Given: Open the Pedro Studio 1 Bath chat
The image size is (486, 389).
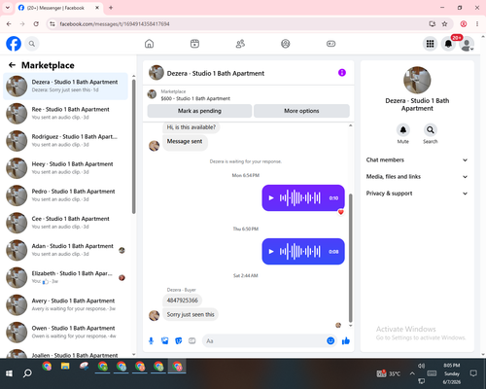Looking at the screenshot, I should [65, 195].
